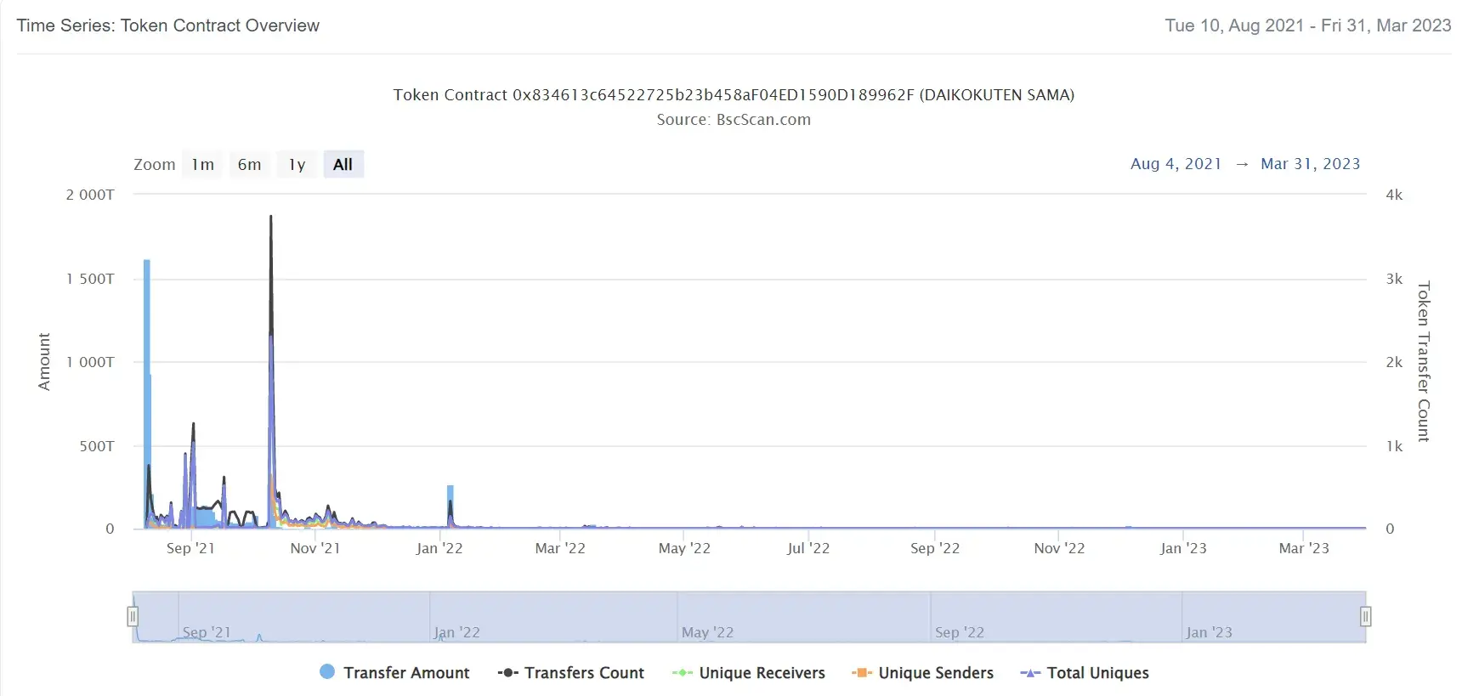Edit the Mar 31, 2023 end date
1462x696 pixels.
click(x=1310, y=164)
